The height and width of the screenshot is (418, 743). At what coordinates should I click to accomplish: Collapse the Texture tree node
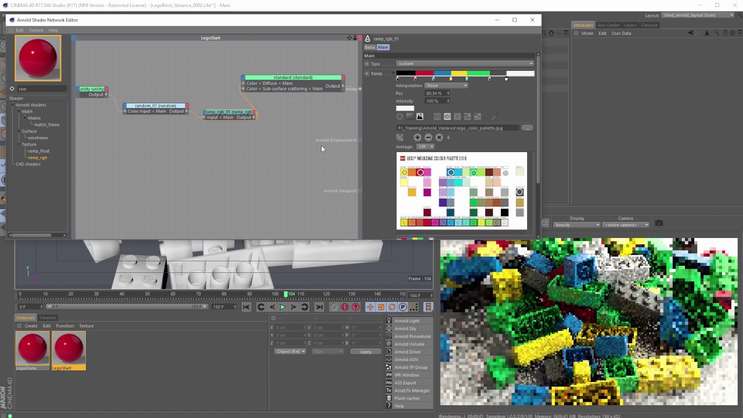[x=19, y=144]
